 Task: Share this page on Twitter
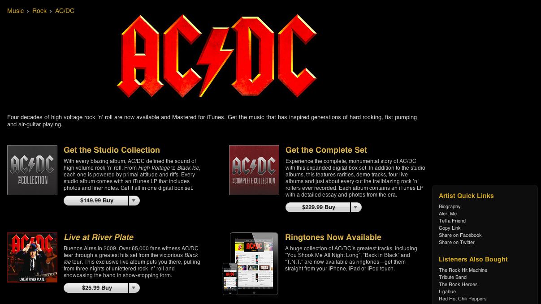pyautogui.click(x=456, y=242)
